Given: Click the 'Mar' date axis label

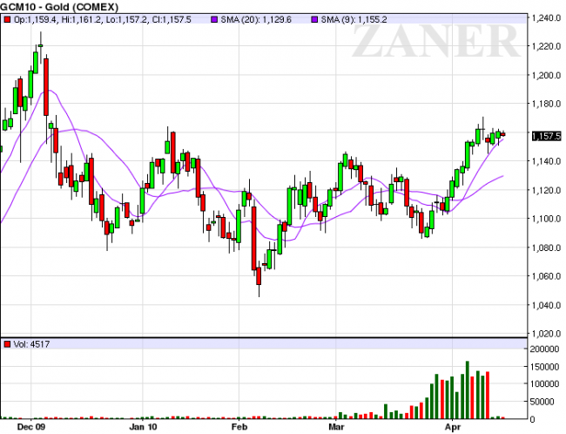Looking at the screenshot, I should pos(336,427).
